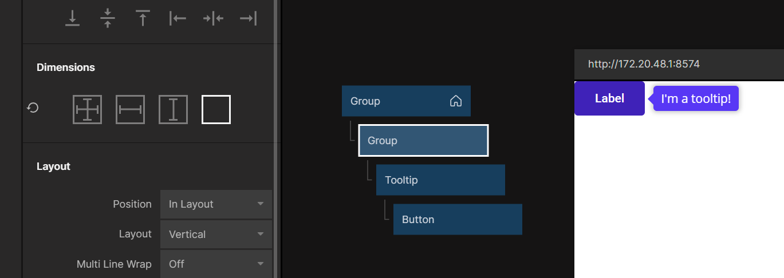Open the Layout dropdown showing Vertical
784x278 pixels.
216,234
